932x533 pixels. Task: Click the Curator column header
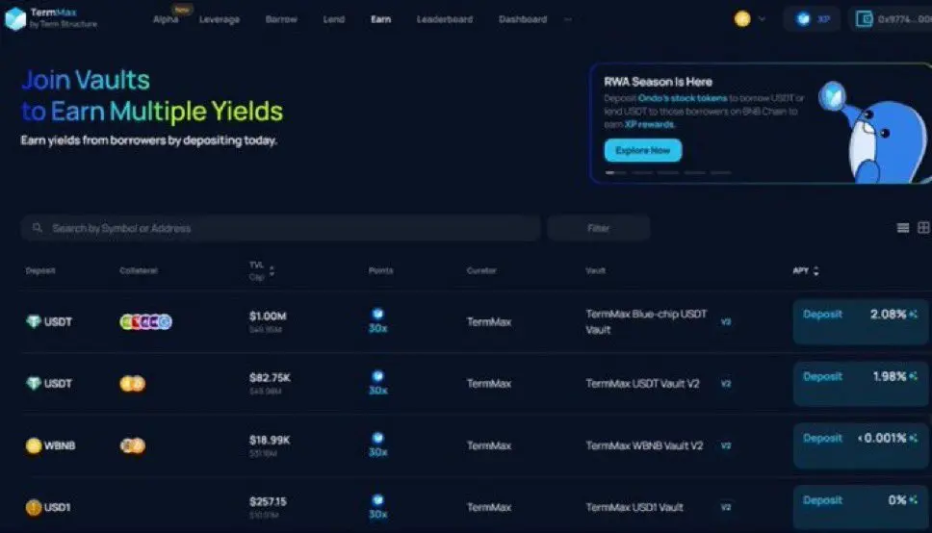pyautogui.click(x=481, y=270)
